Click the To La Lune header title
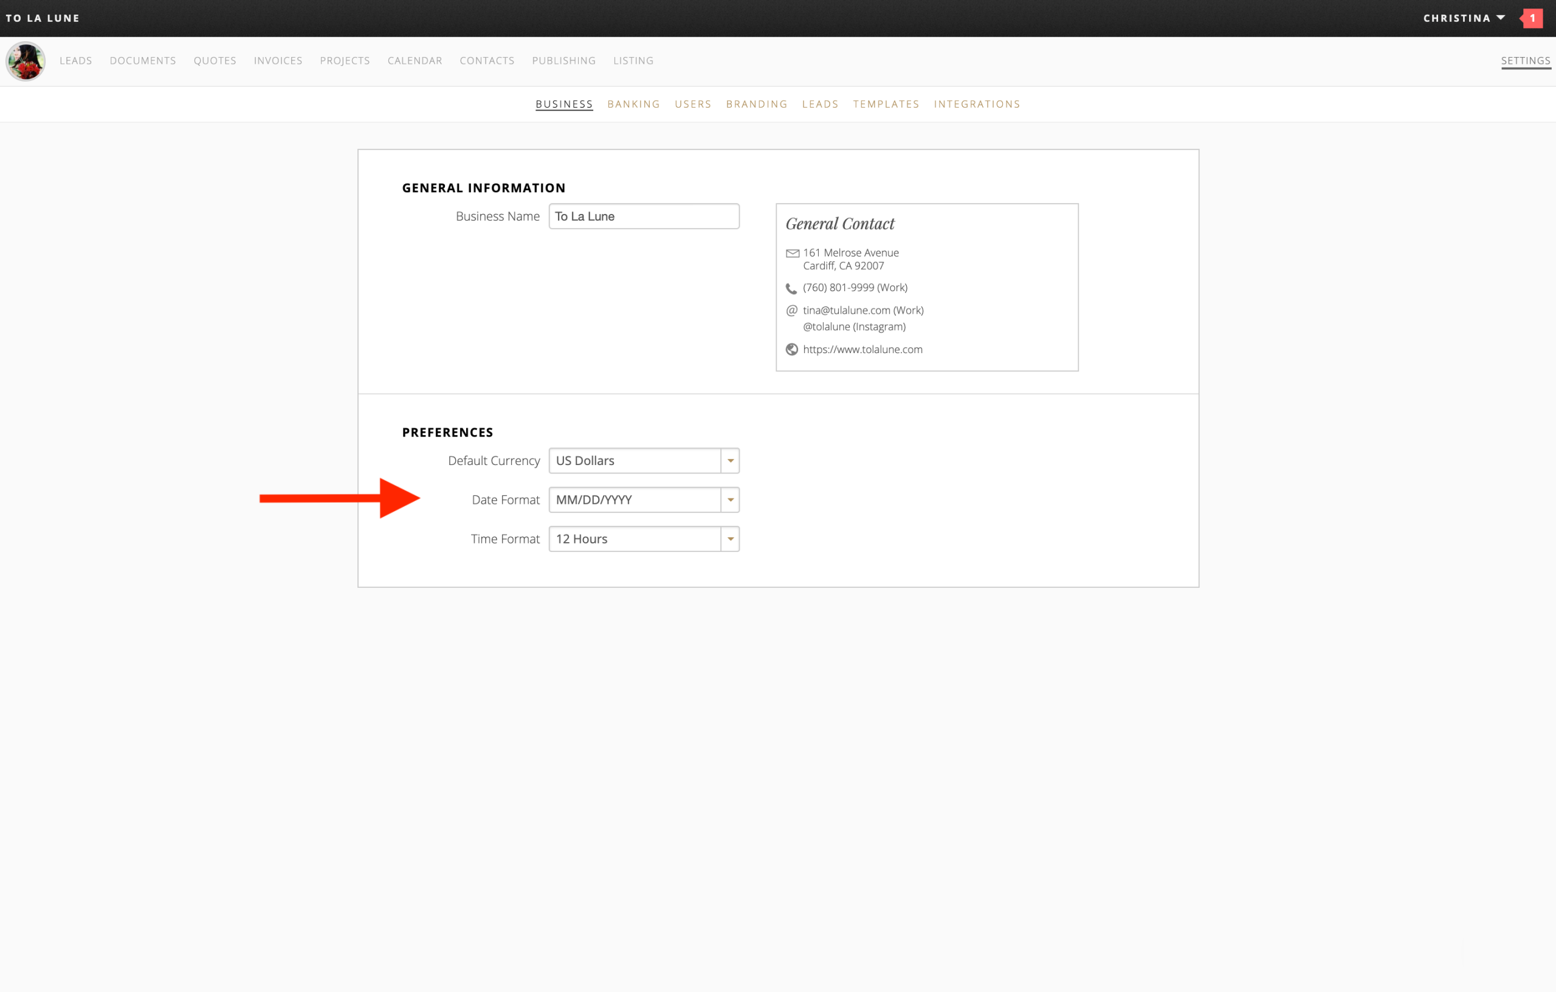This screenshot has width=1556, height=992. pyautogui.click(x=43, y=18)
